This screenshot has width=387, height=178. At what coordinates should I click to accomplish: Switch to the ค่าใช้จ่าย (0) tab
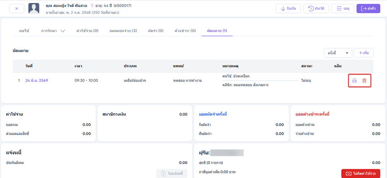87,31
